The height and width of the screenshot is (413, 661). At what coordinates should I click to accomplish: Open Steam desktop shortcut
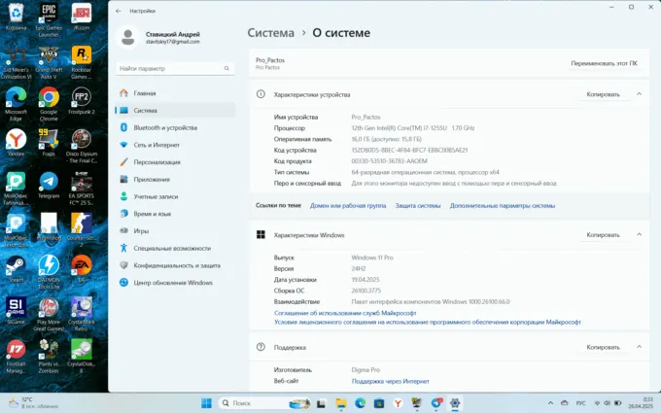(16, 267)
